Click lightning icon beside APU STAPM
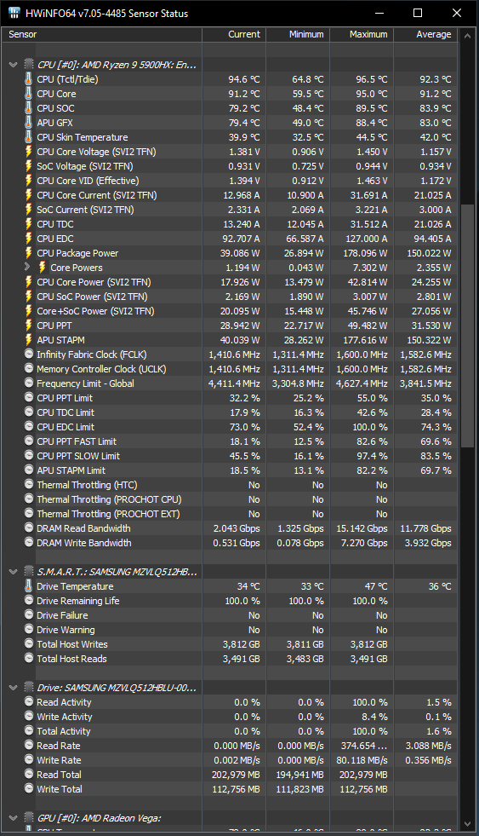The width and height of the screenshot is (479, 836). coord(29,340)
